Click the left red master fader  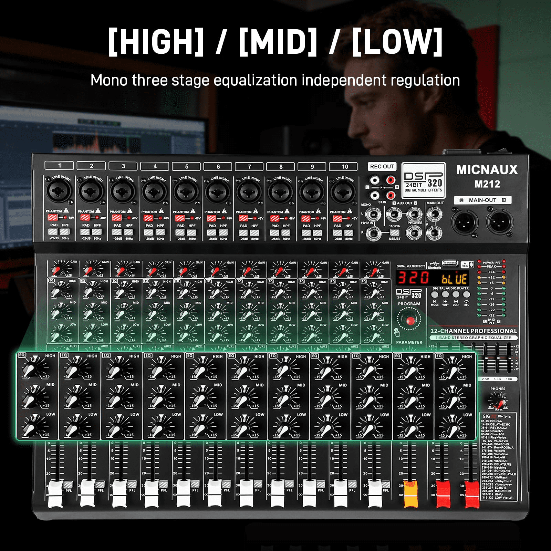443,494
